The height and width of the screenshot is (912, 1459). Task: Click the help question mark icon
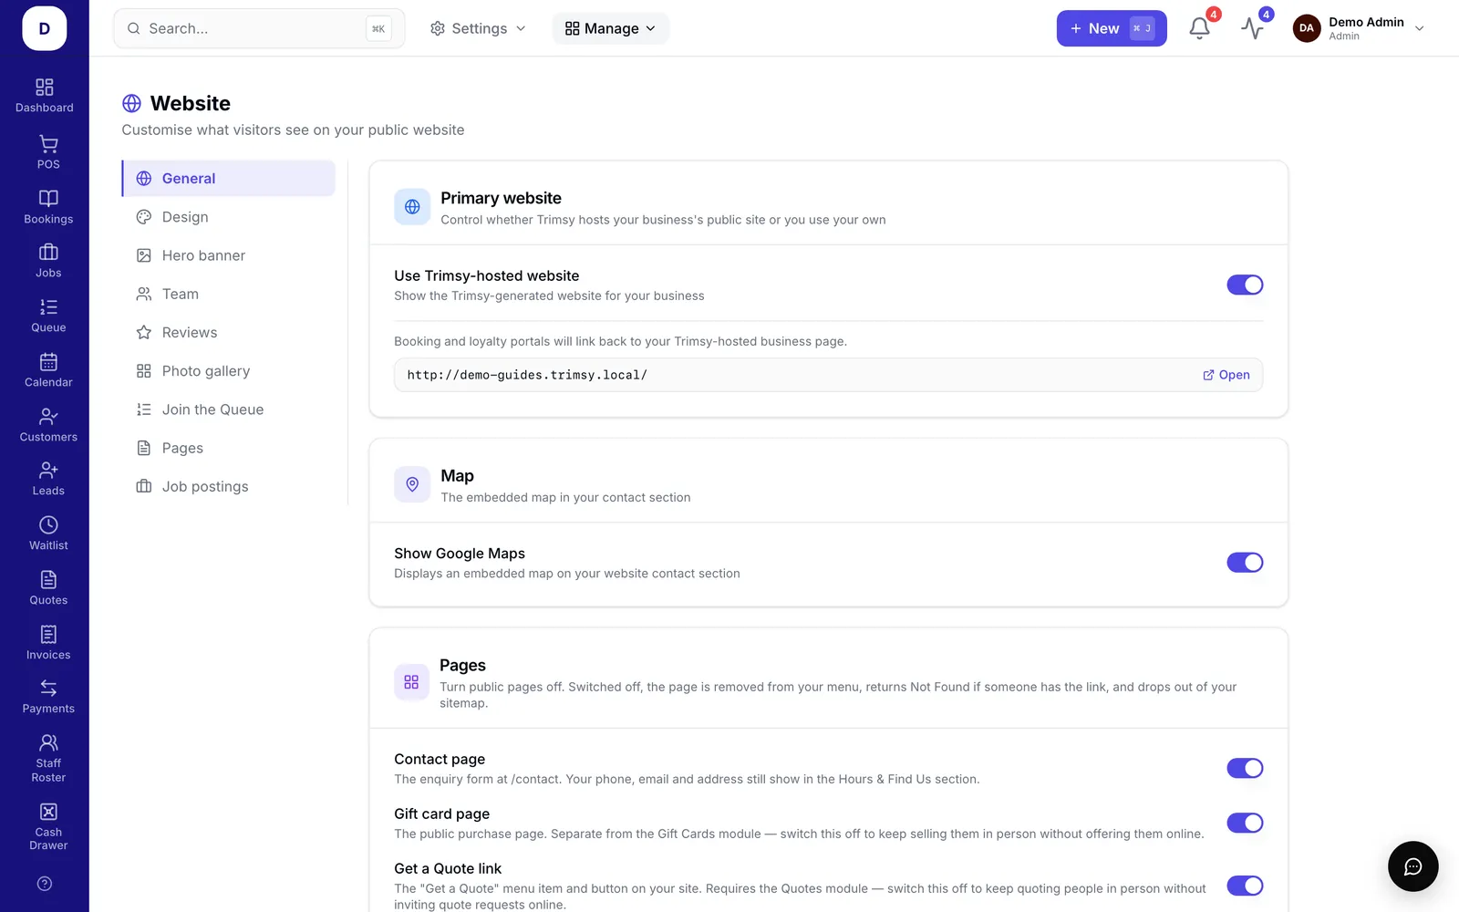[x=45, y=884]
